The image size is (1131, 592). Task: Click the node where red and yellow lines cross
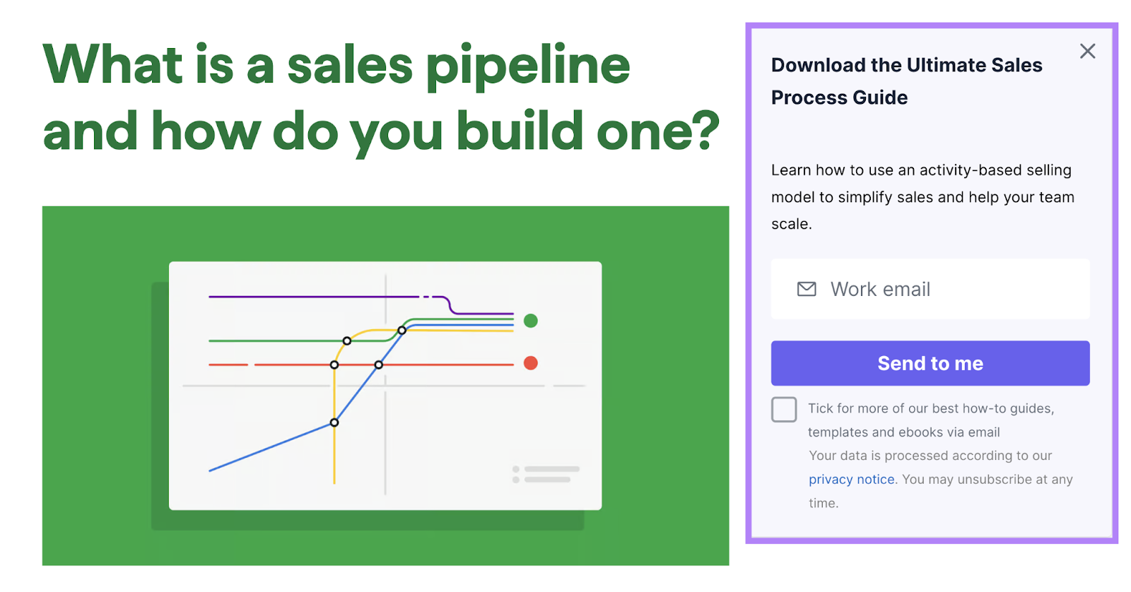point(333,364)
